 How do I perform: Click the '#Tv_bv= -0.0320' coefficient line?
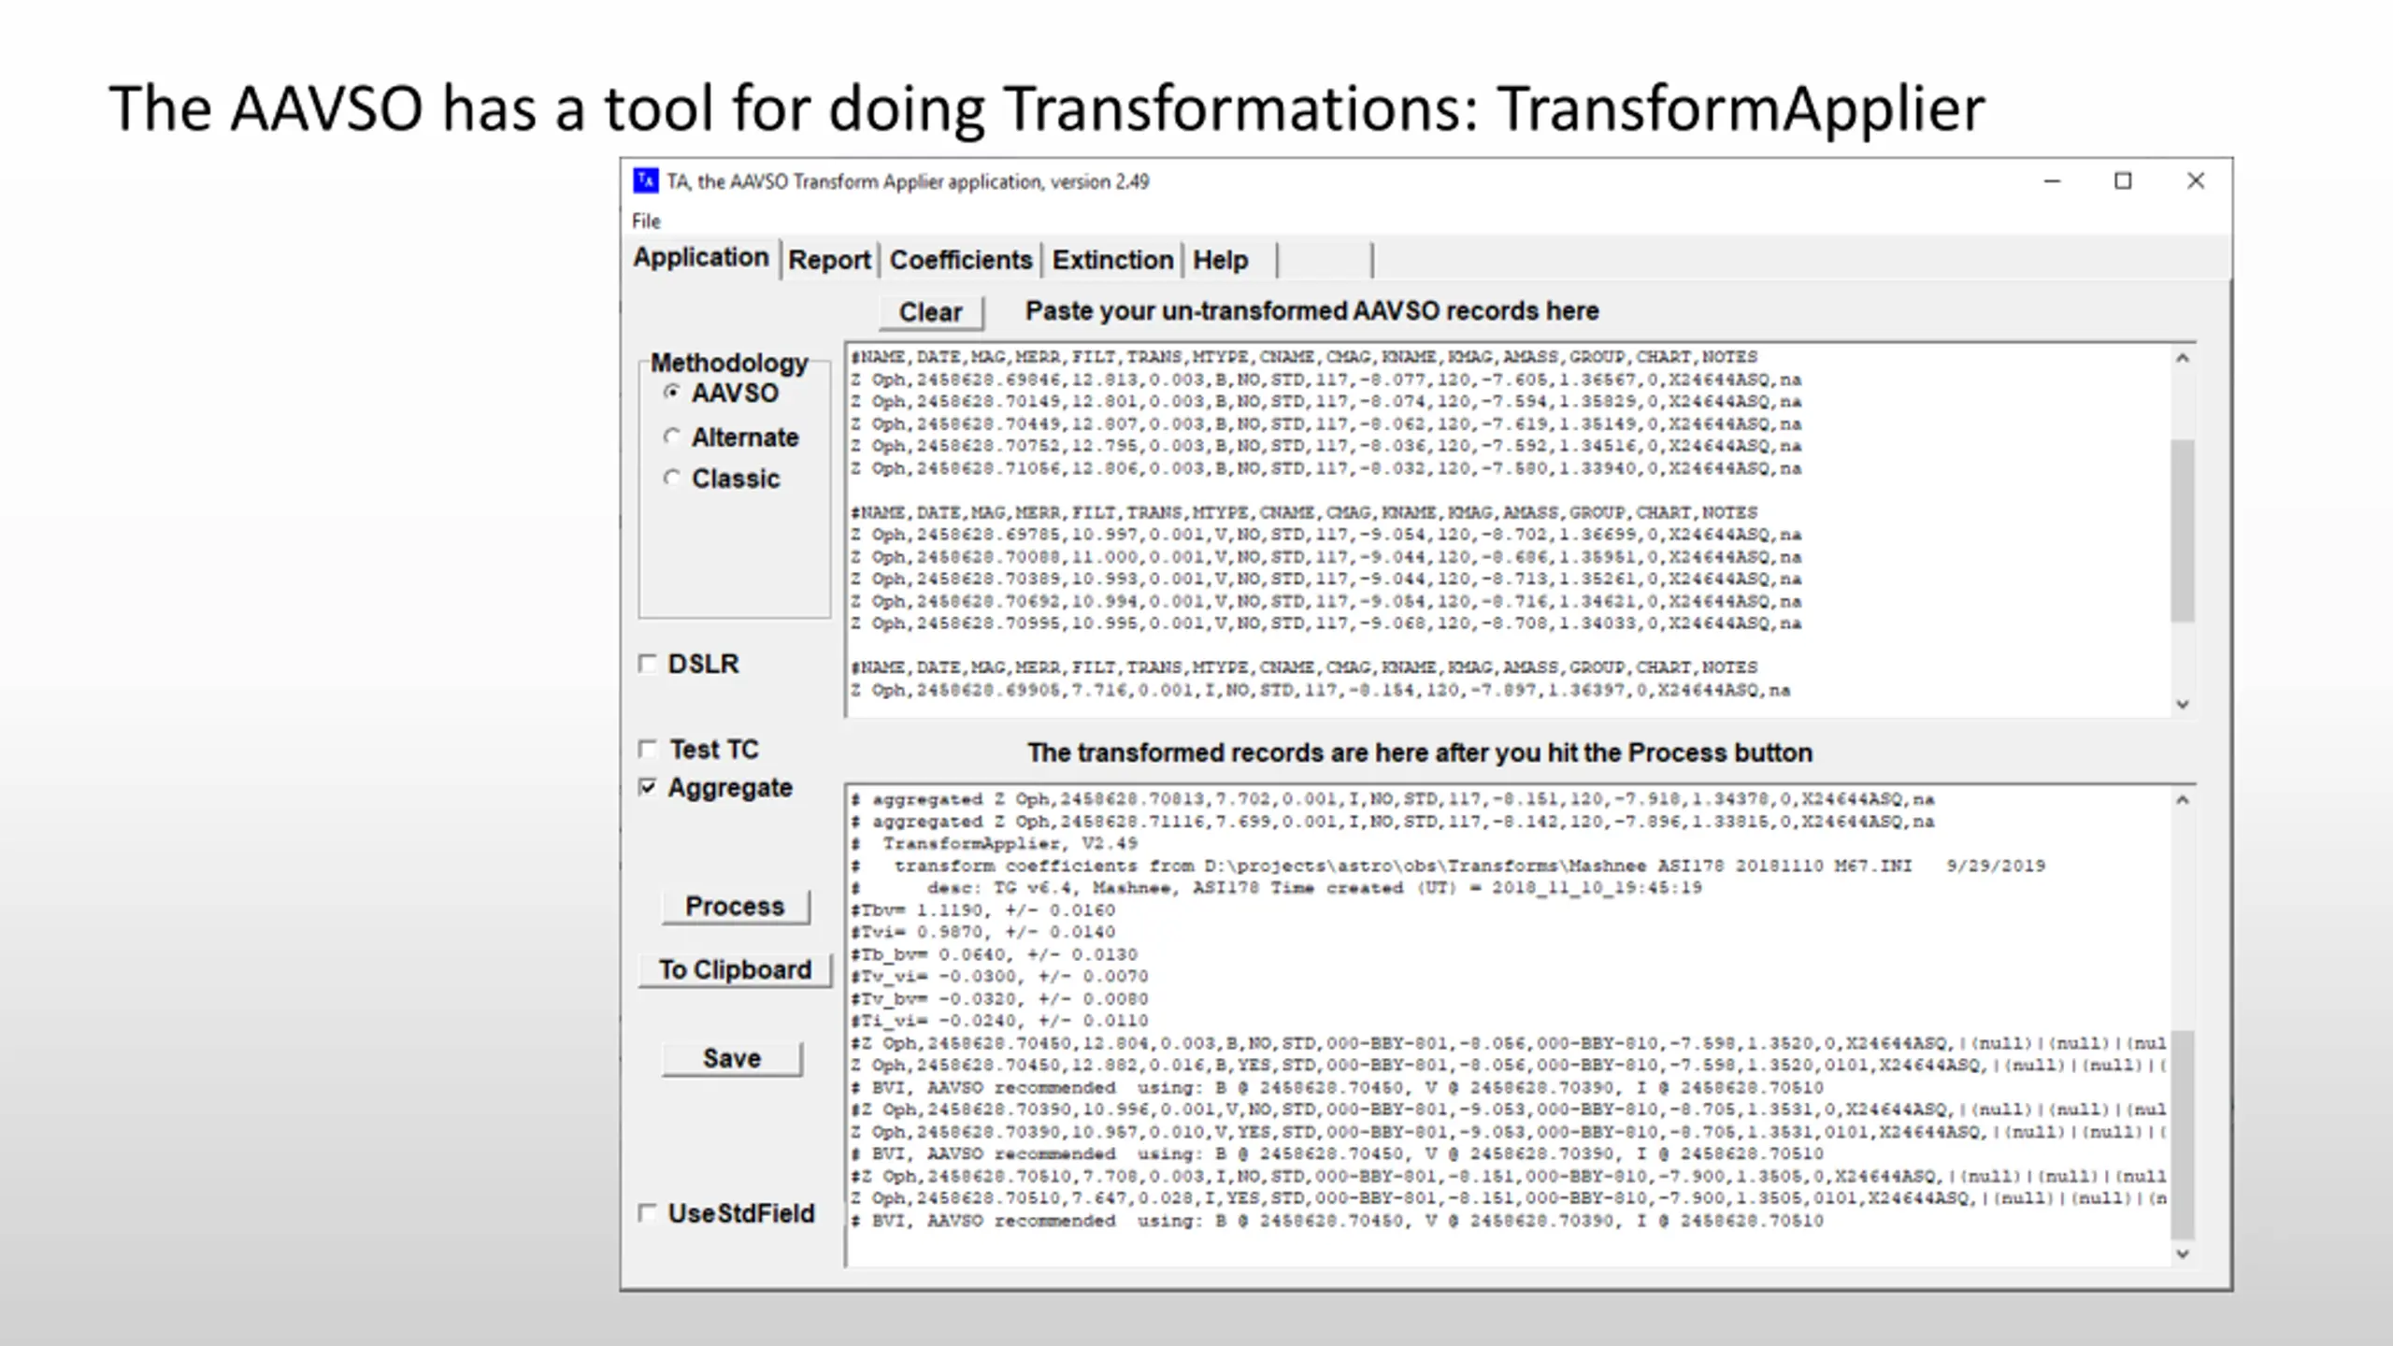tap(999, 998)
